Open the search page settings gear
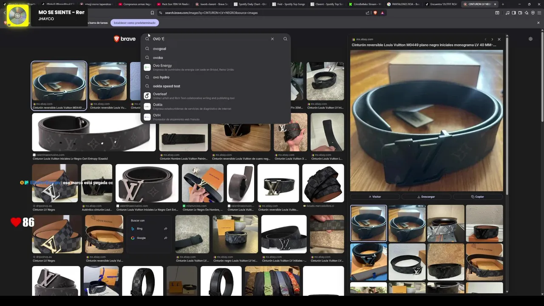Image resolution: width=544 pixels, height=306 pixels. (x=530, y=39)
